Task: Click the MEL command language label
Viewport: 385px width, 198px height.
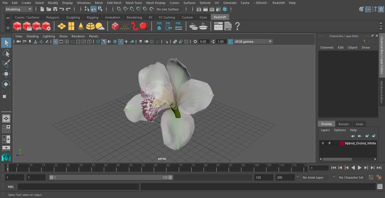Action: pos(11,187)
